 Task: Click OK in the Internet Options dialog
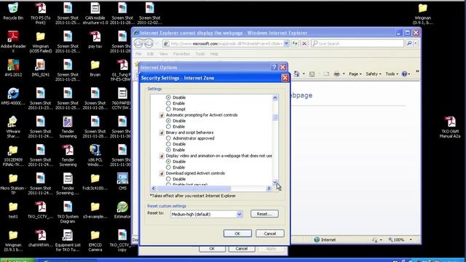click(x=212, y=248)
